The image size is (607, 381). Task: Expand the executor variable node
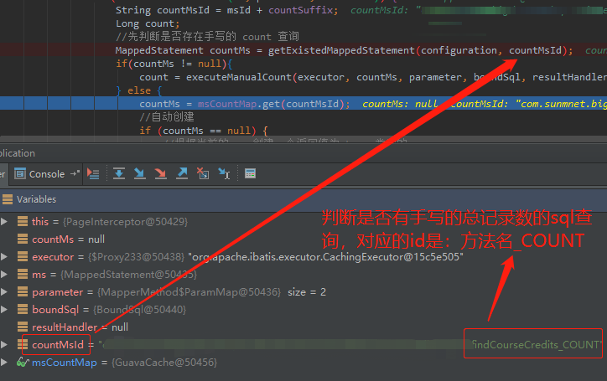coord(4,256)
